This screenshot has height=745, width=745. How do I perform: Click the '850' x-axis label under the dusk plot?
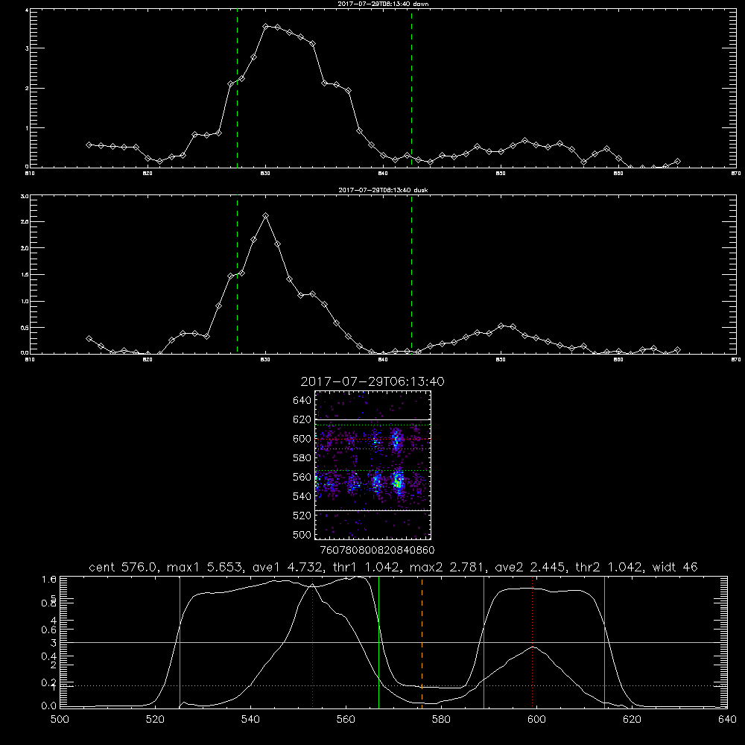click(x=501, y=360)
